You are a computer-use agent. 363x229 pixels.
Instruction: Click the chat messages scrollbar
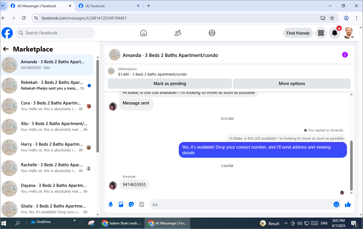click(x=352, y=165)
